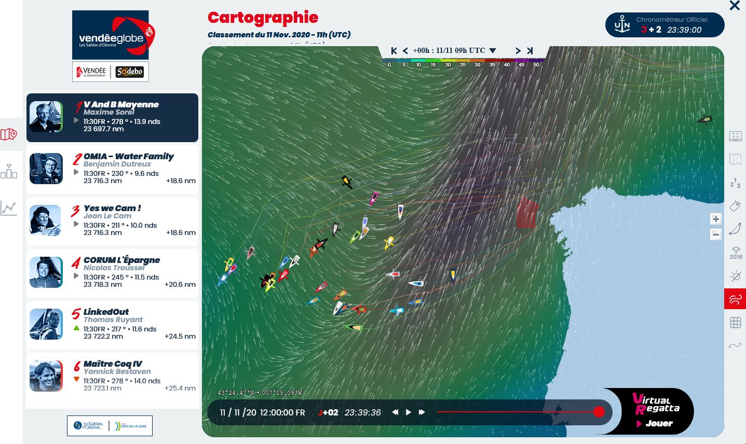
Task: Click the isolated boat marker near the top-right map edge
Action: 704,120
